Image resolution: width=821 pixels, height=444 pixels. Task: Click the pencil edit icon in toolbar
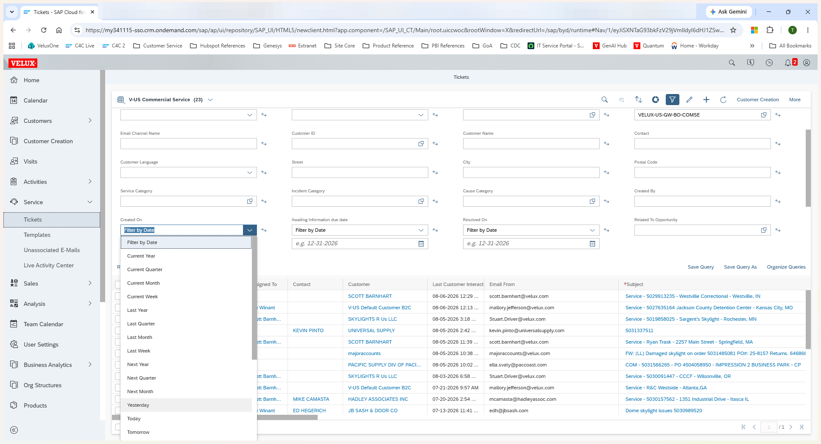click(x=689, y=100)
